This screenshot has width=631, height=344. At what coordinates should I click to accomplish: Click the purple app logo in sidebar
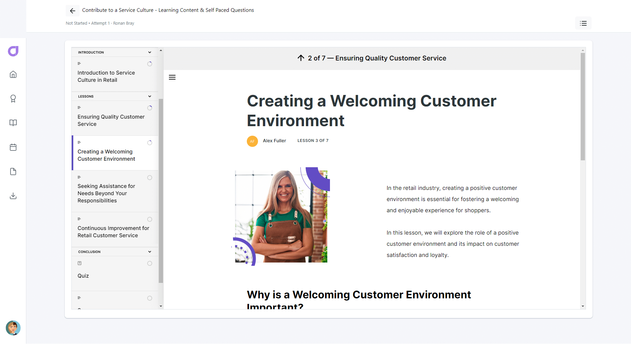click(x=13, y=51)
